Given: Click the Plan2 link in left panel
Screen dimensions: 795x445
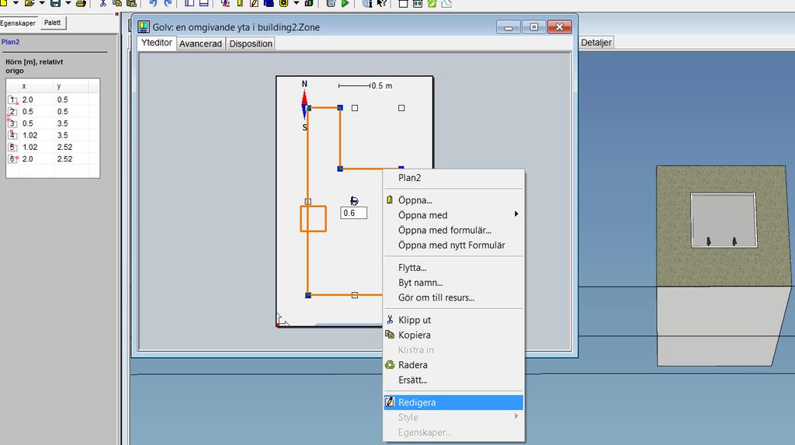Looking at the screenshot, I should (10, 42).
